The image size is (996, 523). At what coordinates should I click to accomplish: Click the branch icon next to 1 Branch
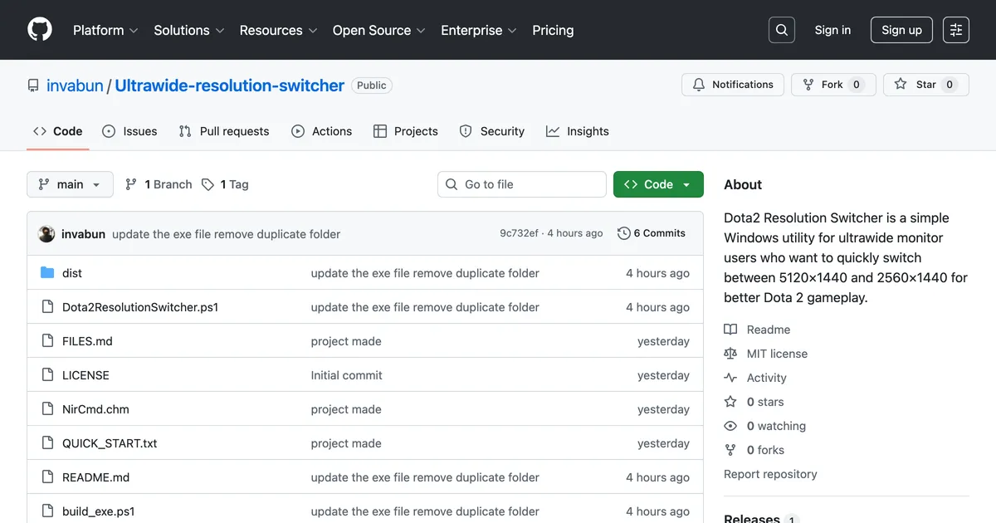tap(132, 183)
